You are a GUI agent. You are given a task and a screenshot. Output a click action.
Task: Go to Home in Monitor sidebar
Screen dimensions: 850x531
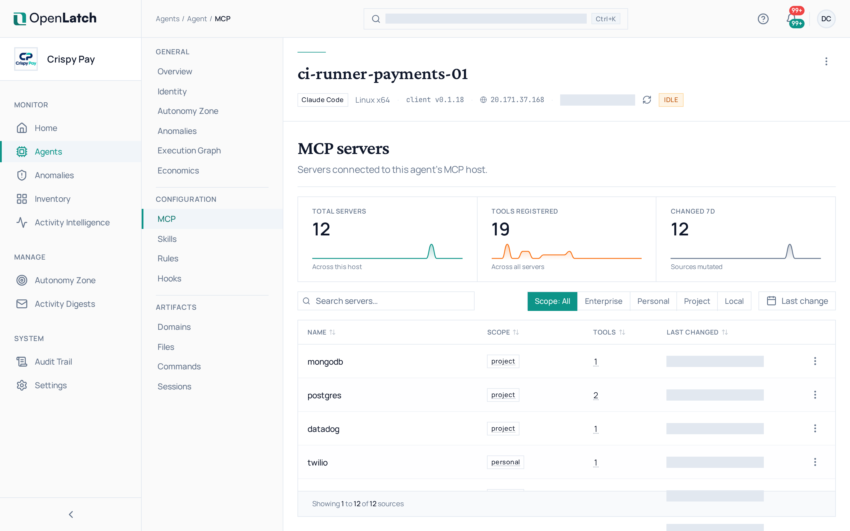coord(71,128)
